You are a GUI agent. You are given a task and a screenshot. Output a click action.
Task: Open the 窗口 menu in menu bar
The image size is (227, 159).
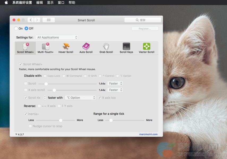[61, 3]
